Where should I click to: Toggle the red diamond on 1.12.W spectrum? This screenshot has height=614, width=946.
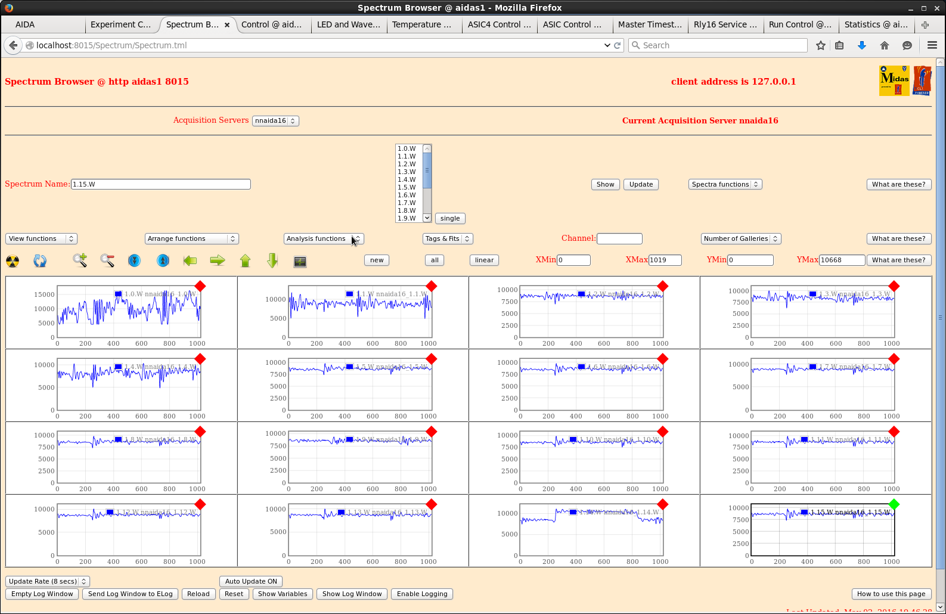[x=200, y=504]
